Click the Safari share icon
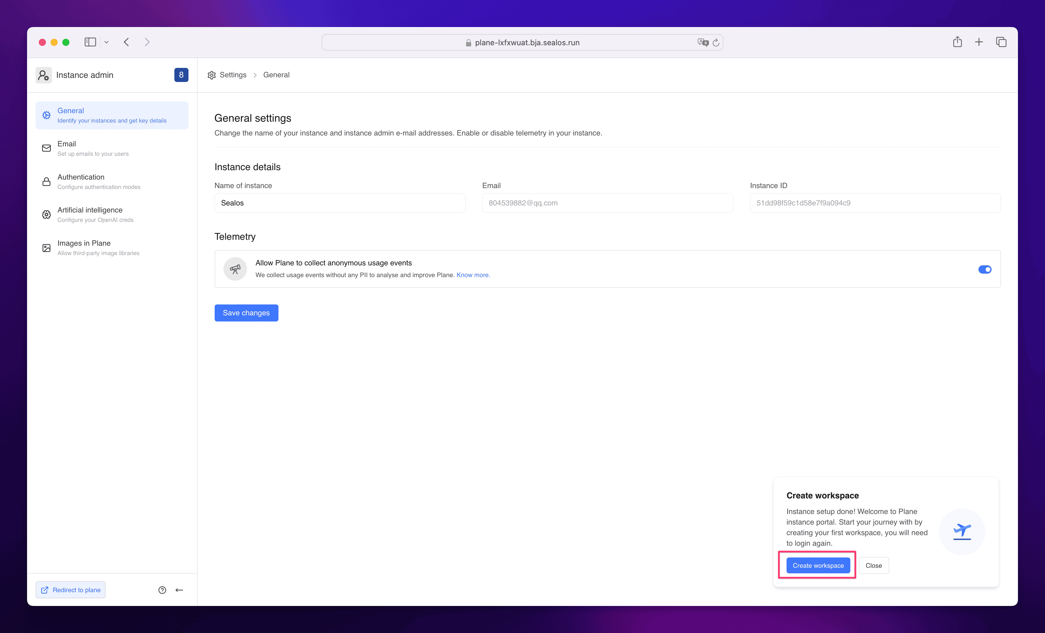This screenshot has width=1045, height=633. 957,41
